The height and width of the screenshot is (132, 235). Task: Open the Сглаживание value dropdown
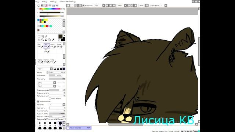click(x=166, y=5)
